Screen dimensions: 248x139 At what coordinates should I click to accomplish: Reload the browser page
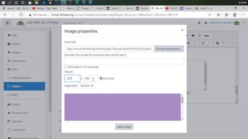pyautogui.click(x=21, y=15)
